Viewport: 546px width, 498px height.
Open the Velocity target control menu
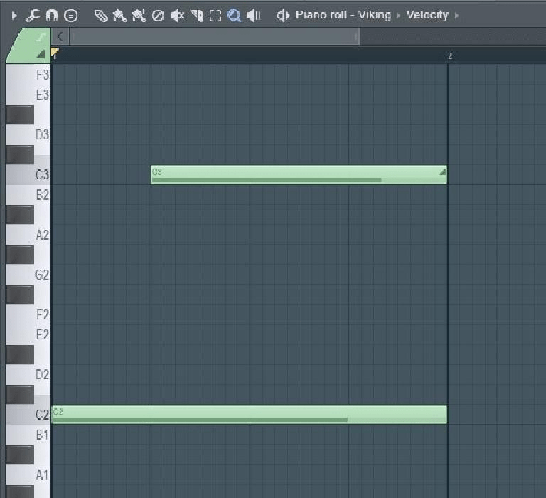[x=427, y=15]
